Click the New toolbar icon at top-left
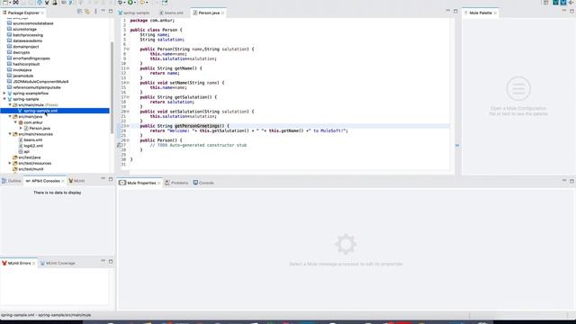 pos(5,2)
